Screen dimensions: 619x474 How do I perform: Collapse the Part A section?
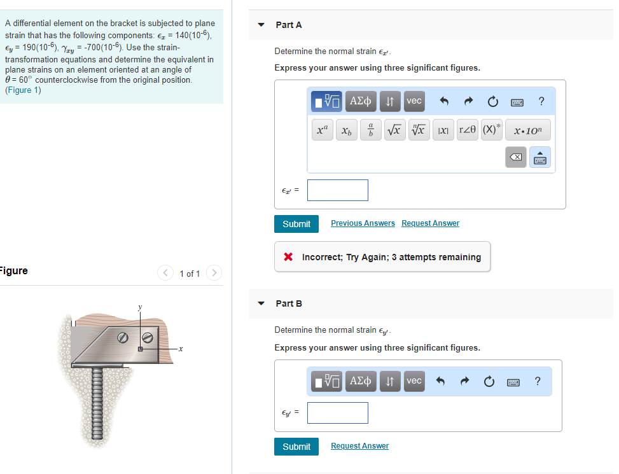pos(261,25)
